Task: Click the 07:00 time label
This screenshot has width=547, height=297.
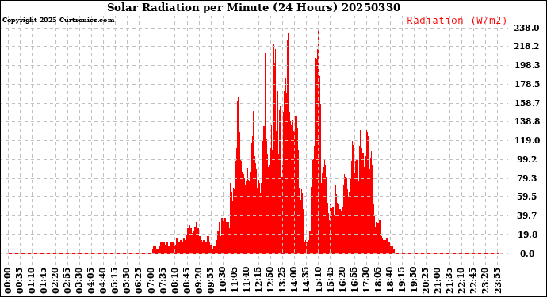Action: (x=151, y=281)
